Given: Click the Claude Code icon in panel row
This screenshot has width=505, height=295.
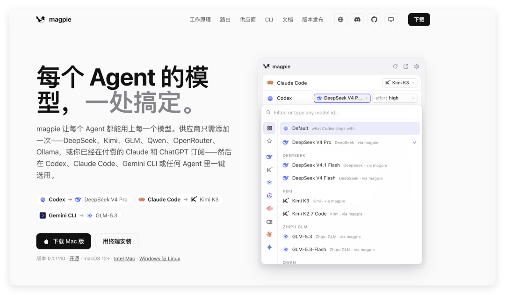Looking at the screenshot, I should click(270, 83).
